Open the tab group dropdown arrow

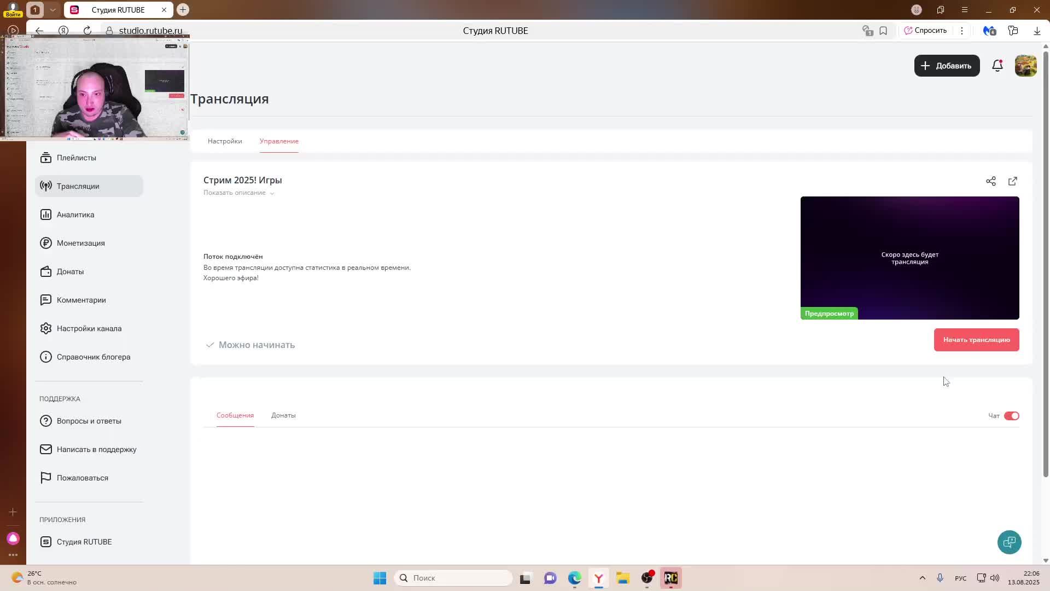tap(52, 10)
